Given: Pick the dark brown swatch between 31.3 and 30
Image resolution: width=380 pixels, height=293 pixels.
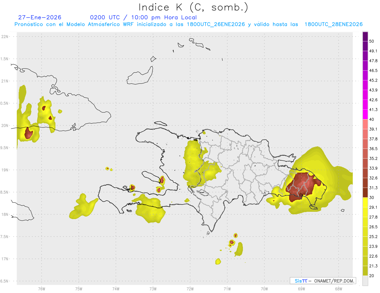Looking at the screenshot, I should click(365, 192).
